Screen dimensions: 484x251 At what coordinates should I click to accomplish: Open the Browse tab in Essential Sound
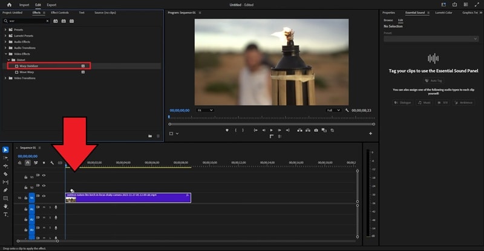(388, 20)
